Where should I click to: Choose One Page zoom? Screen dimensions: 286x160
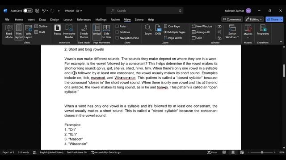click(172, 26)
